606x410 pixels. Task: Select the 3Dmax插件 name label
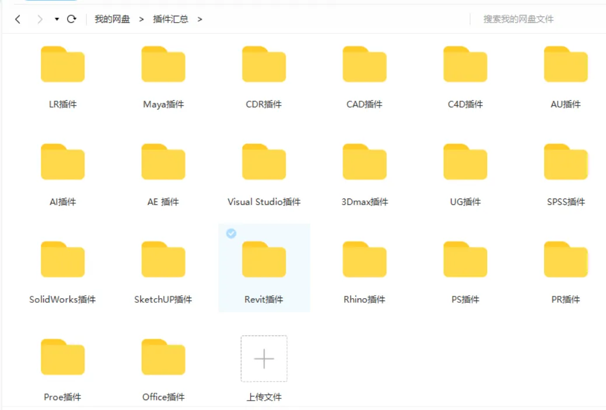(x=365, y=202)
